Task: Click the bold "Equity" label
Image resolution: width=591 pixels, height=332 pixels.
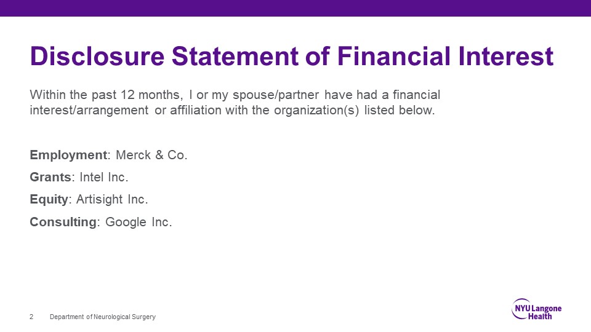Action: tap(49, 200)
